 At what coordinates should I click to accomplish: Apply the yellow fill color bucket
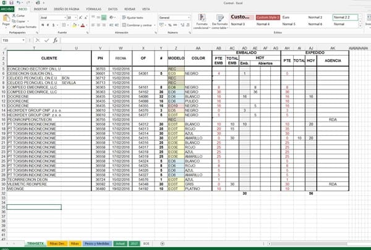pos(75,25)
